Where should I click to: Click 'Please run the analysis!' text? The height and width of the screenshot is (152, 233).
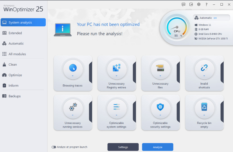click(99, 34)
